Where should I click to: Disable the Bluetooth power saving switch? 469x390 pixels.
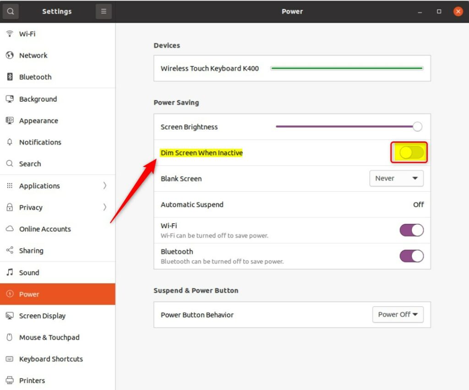(x=411, y=256)
